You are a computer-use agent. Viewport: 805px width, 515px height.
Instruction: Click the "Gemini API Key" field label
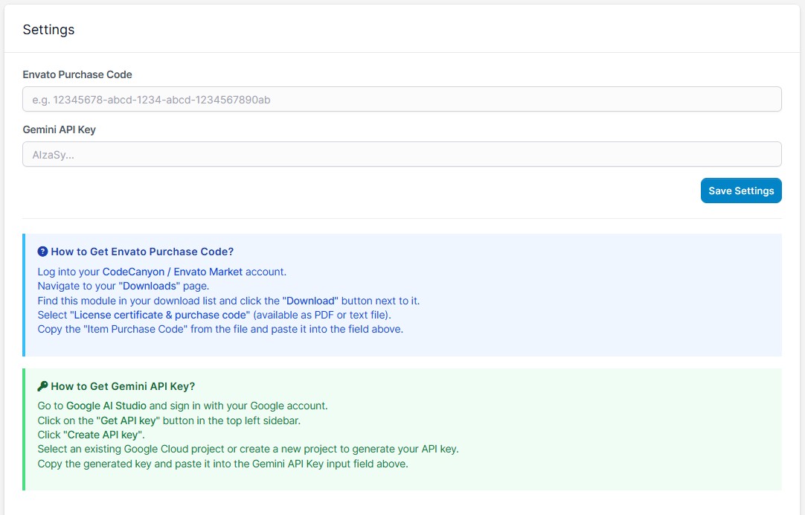point(59,129)
